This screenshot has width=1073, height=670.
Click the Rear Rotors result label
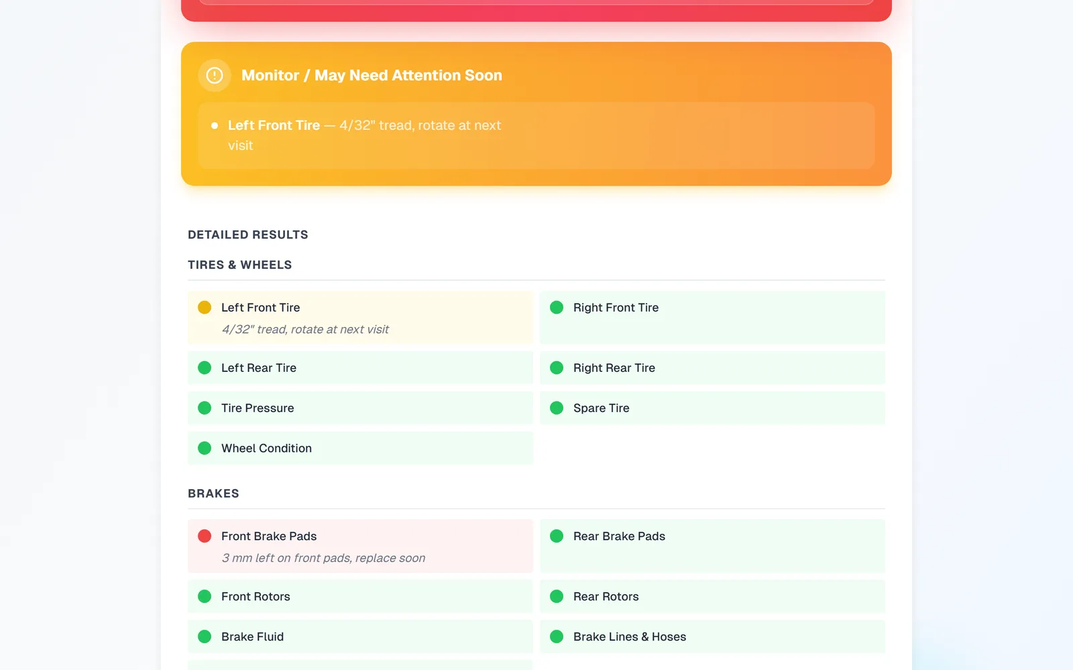tap(606, 596)
